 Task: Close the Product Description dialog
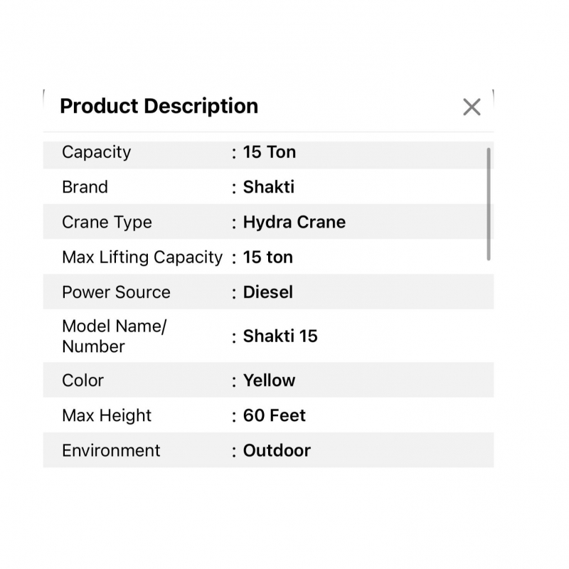point(472,107)
